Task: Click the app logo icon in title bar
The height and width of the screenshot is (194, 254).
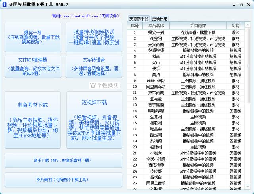Action: [x=4, y=4]
